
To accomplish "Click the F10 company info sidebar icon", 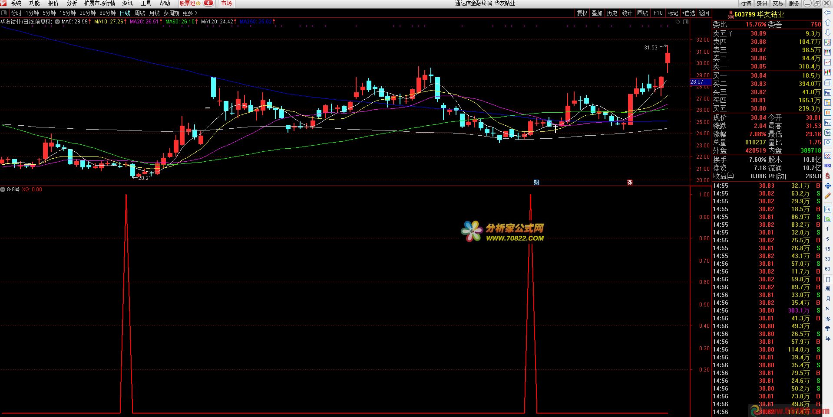I will [828, 92].
